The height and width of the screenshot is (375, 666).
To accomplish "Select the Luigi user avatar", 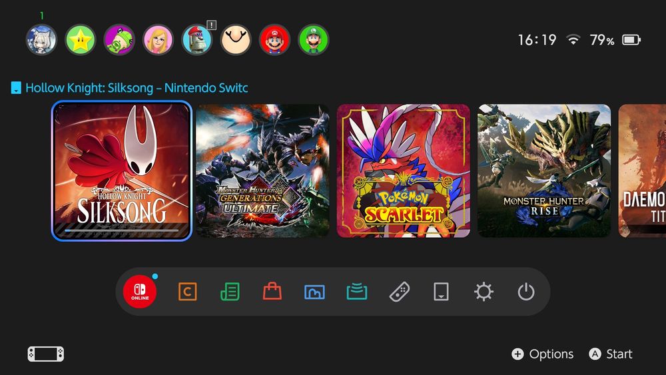I will pyautogui.click(x=314, y=40).
